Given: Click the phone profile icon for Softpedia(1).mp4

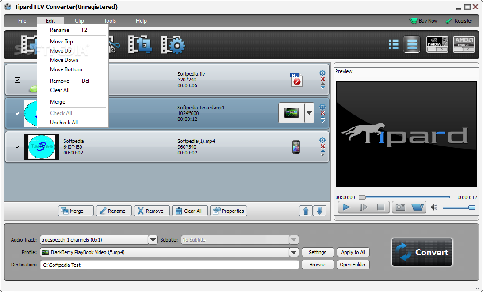Looking at the screenshot, I should point(296,146).
